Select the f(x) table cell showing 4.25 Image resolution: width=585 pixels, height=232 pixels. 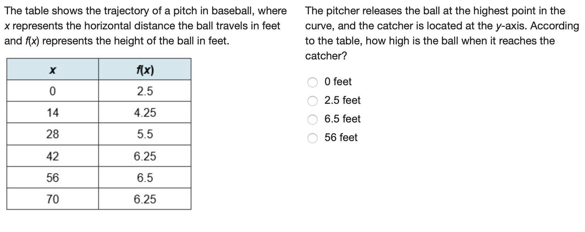pos(145,113)
